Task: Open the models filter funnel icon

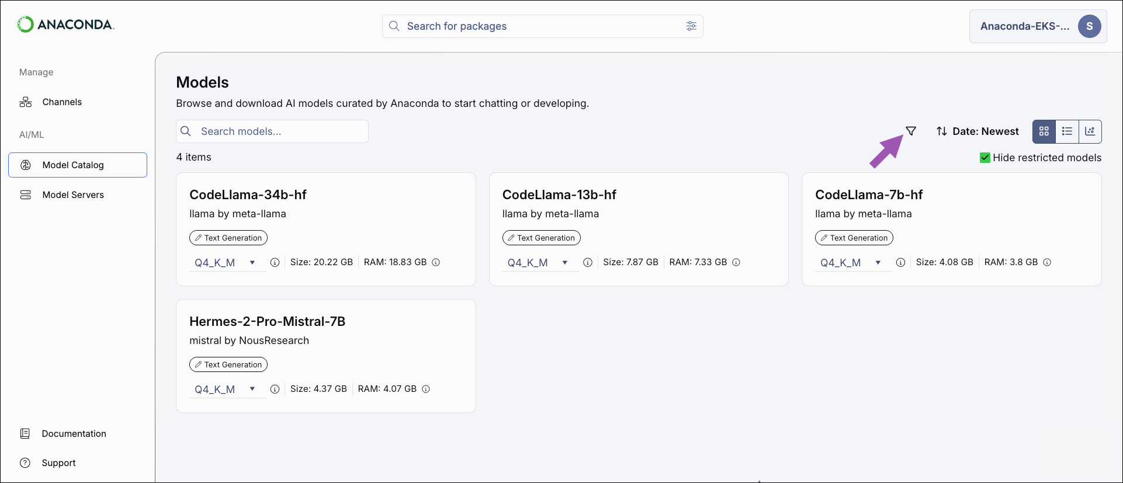Action: point(911,131)
